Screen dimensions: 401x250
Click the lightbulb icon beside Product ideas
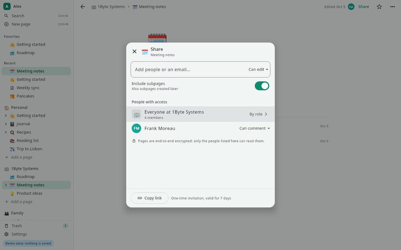pyautogui.click(x=12, y=194)
